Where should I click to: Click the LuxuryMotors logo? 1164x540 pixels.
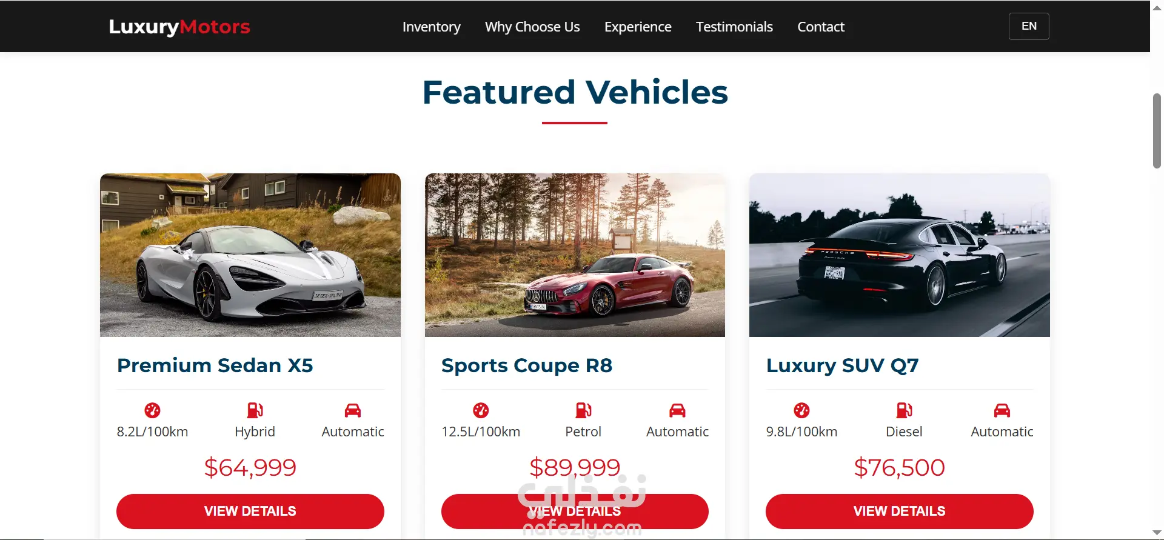click(x=179, y=27)
